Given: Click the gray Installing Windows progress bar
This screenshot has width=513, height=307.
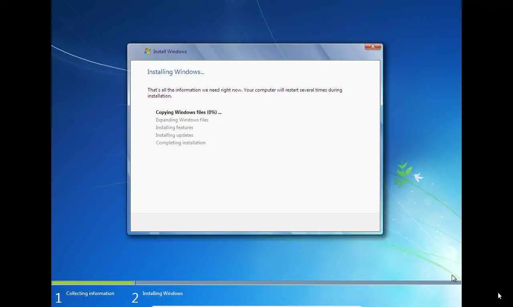Looking at the screenshot, I should 299,283.
